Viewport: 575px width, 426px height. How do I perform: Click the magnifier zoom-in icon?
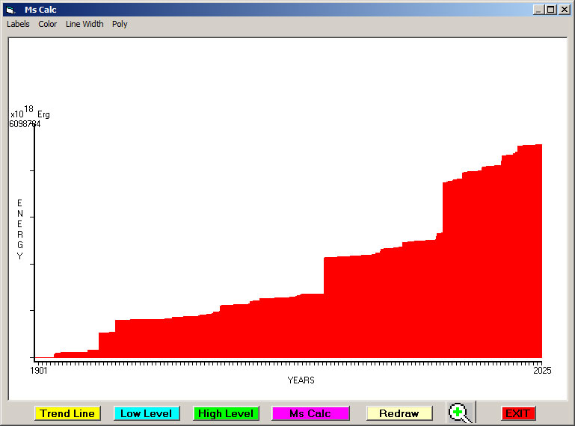[460, 413]
